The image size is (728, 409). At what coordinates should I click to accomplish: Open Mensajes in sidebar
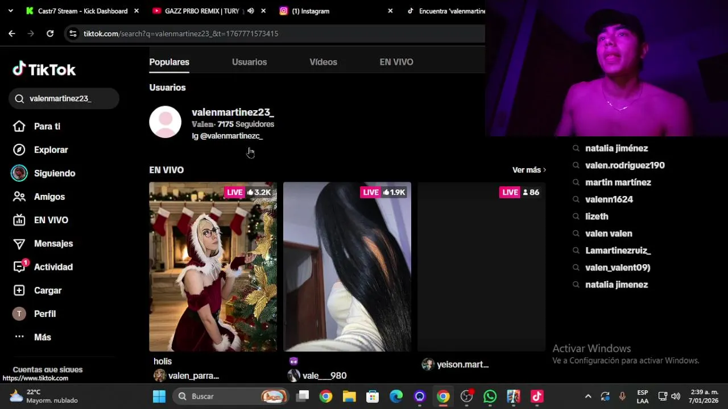click(x=43, y=243)
